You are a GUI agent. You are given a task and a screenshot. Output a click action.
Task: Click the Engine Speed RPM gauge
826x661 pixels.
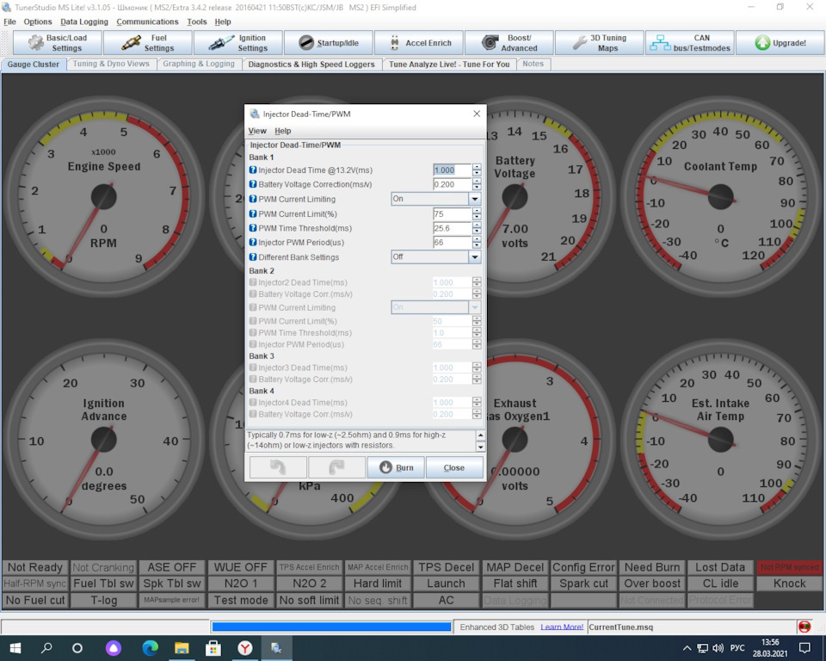tap(104, 196)
